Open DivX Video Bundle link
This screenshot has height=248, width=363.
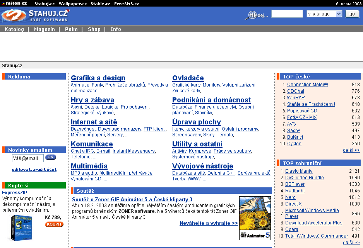point(305,178)
